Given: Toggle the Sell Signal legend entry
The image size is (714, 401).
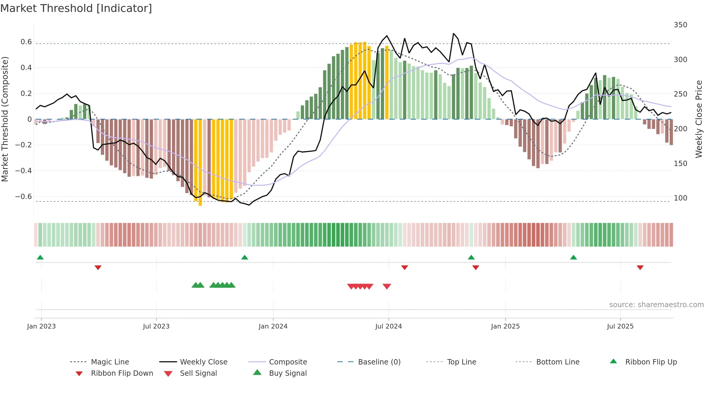Looking at the screenshot, I should [190, 373].
